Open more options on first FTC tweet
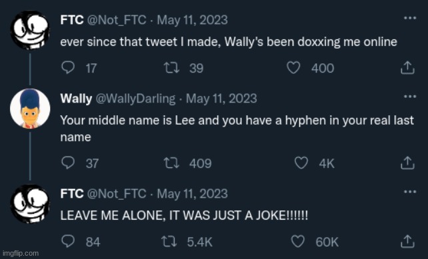Screen dimensions: 428x259 coord(410,18)
